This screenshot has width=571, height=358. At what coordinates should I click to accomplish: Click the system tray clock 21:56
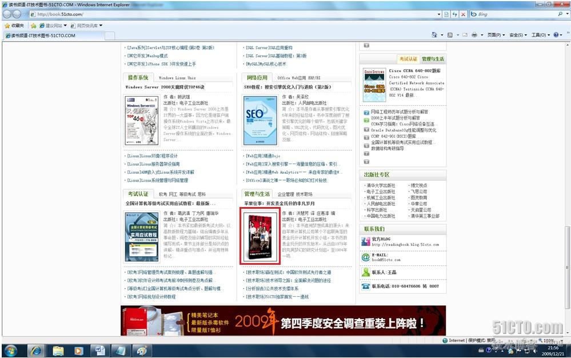(x=553, y=348)
